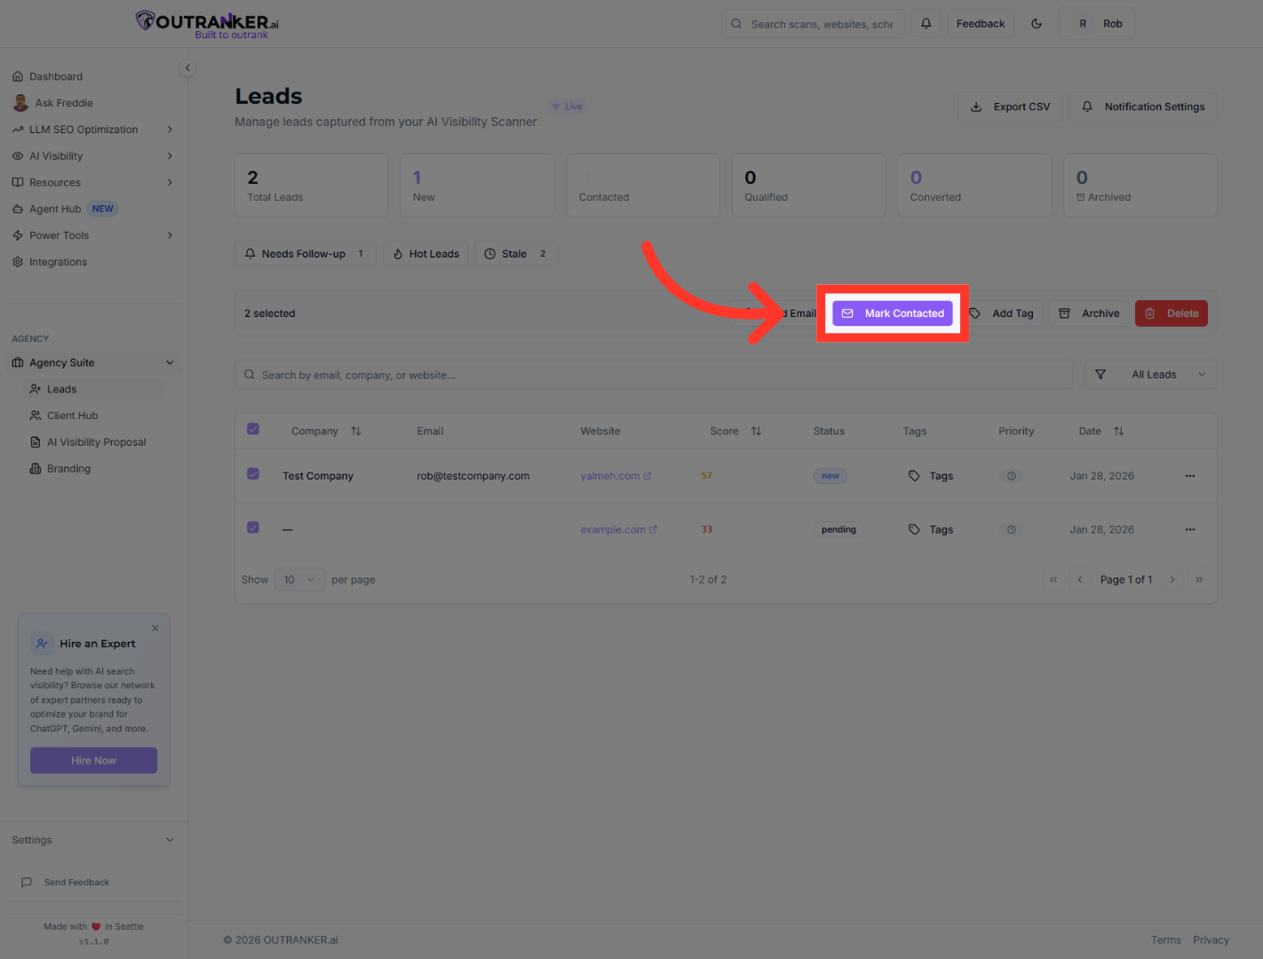Uncheck the select-all leads checkbox
Screen dimensions: 1263x959
point(253,430)
